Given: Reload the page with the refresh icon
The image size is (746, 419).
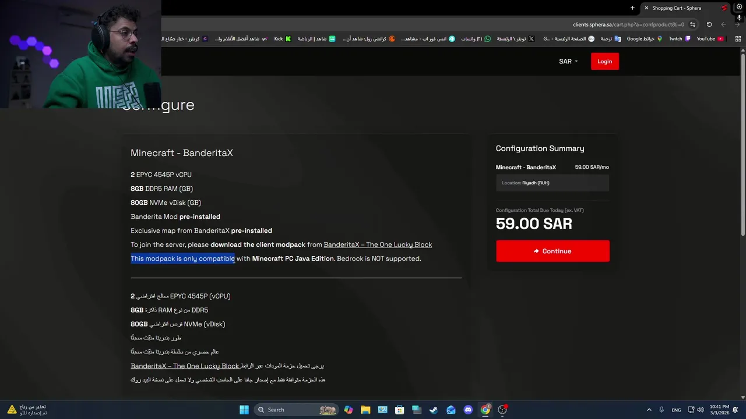Looking at the screenshot, I should [709, 24].
